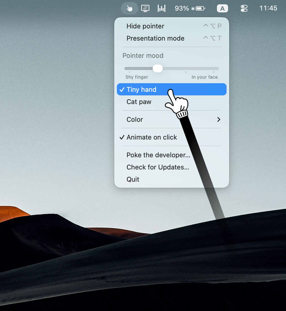Click the audio bars menu bar icon

point(161,8)
